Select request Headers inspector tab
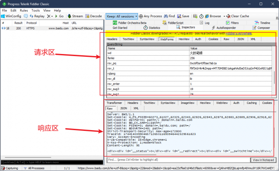 [112, 39]
